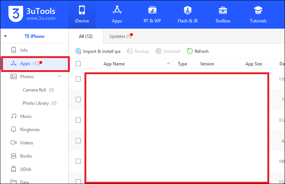This screenshot has height=184, width=285.
Task: Check the first app row checkbox
Action: click(78, 79)
